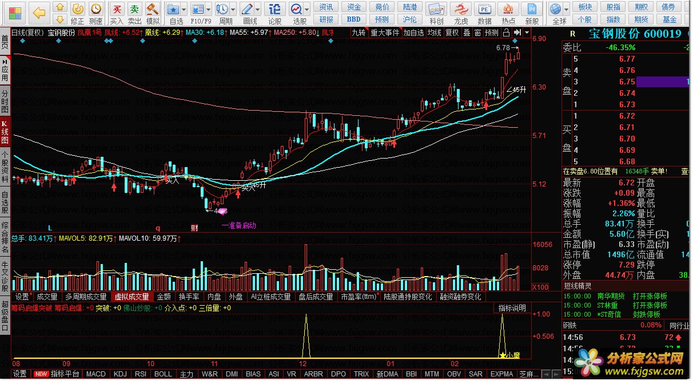
Task: Click the 板块 button
Action: tap(585, 7)
